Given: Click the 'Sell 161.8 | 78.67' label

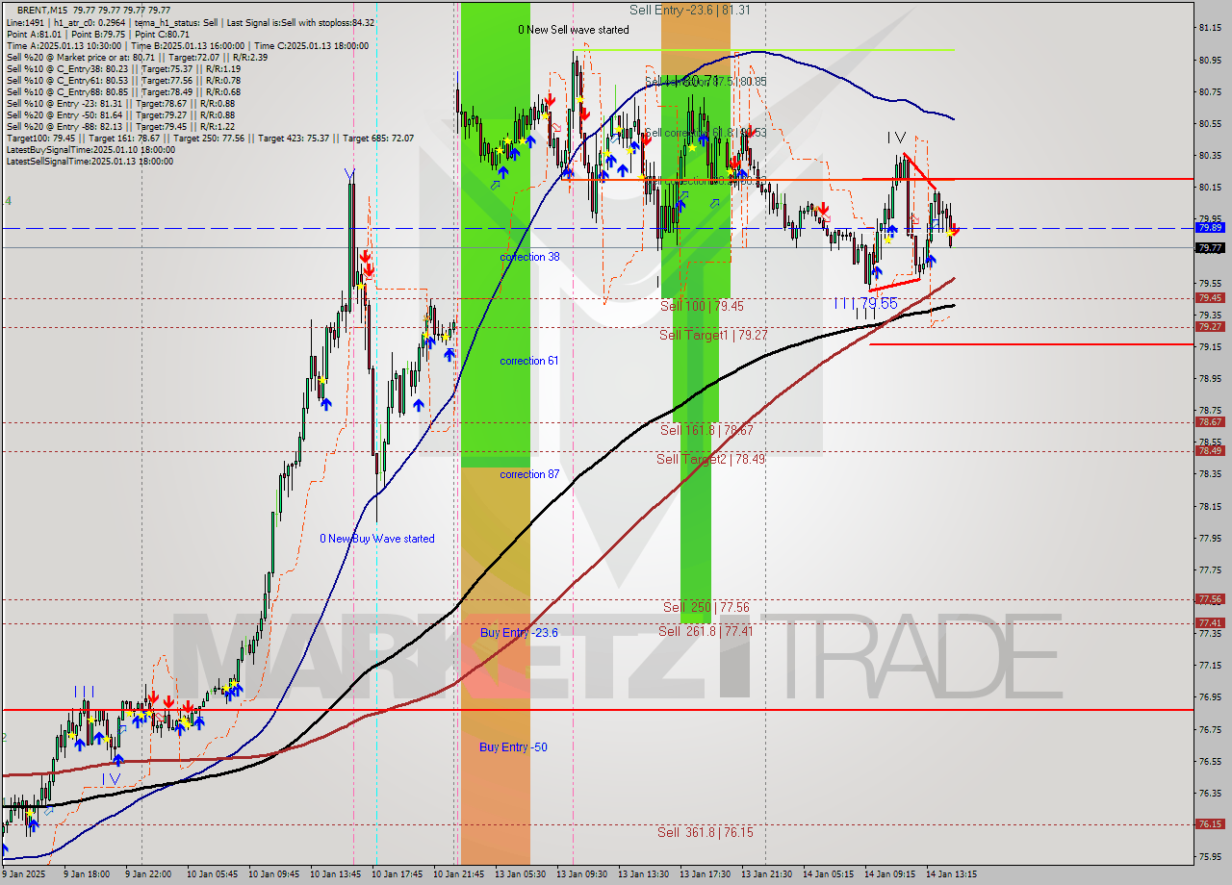Looking at the screenshot, I should pos(706,430).
